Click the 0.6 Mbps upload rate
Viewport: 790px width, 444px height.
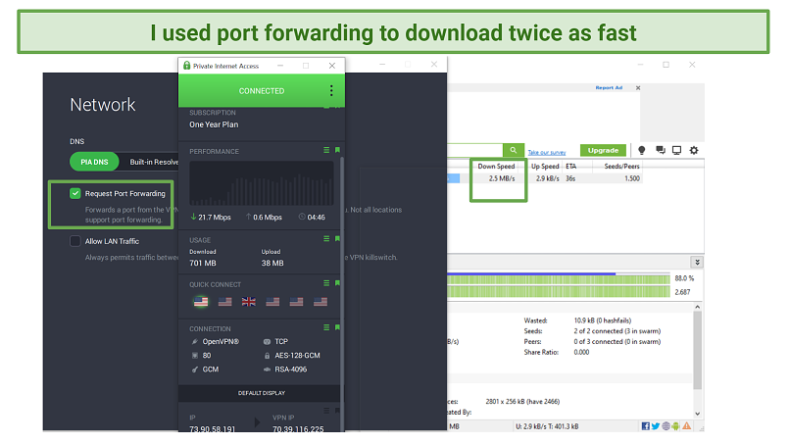click(264, 218)
